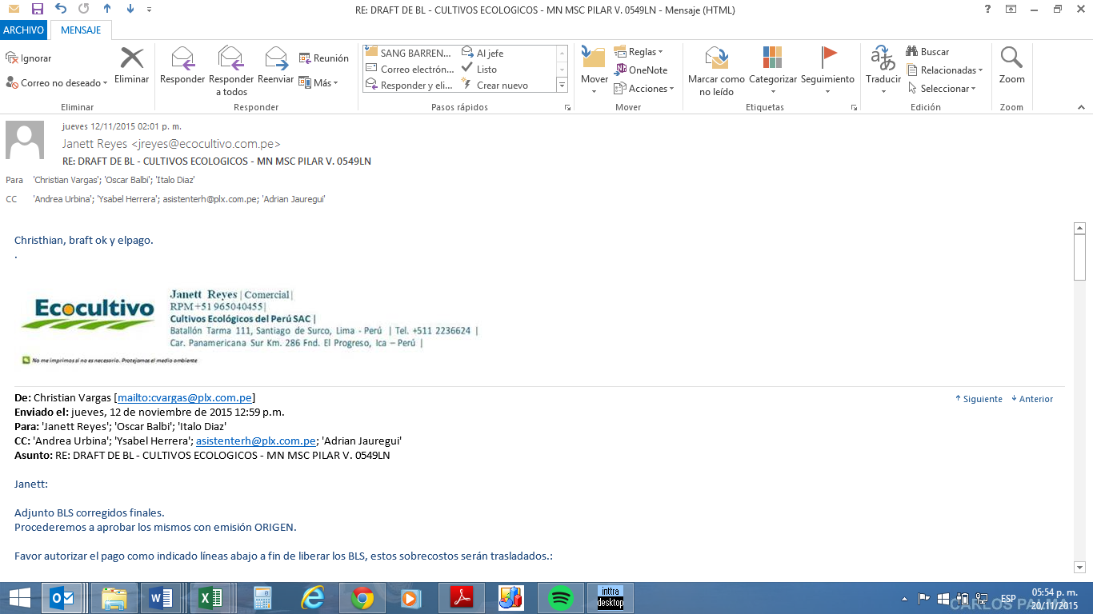Image resolution: width=1093 pixels, height=614 pixels.
Task: Go to Siguiente message section
Action: [979, 399]
